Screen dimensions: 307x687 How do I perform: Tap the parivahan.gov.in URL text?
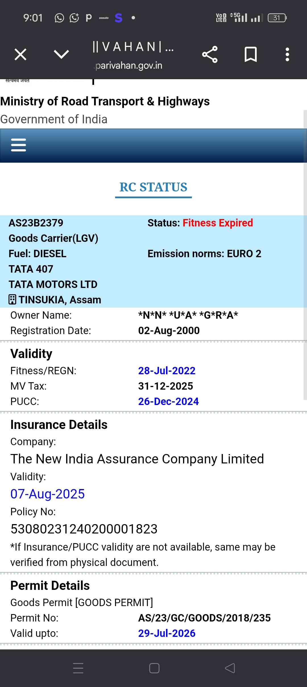pyautogui.click(x=129, y=66)
